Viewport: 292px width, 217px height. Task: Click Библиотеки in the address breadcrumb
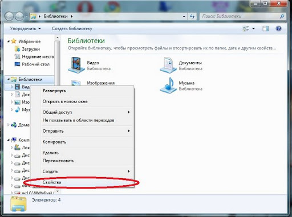coord(55,17)
